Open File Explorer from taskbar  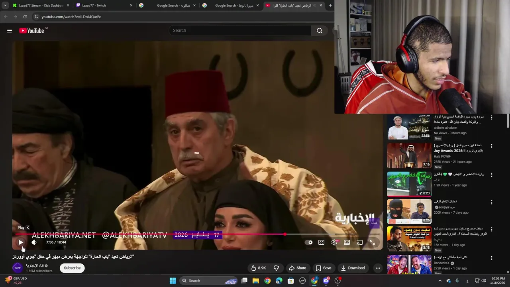(256, 281)
